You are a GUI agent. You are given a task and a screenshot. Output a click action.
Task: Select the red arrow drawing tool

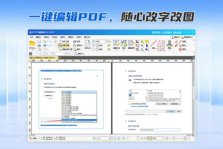pyautogui.click(x=159, y=42)
